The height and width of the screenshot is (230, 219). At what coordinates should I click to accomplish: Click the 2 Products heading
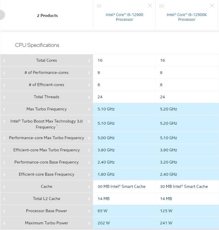[x=47, y=15]
